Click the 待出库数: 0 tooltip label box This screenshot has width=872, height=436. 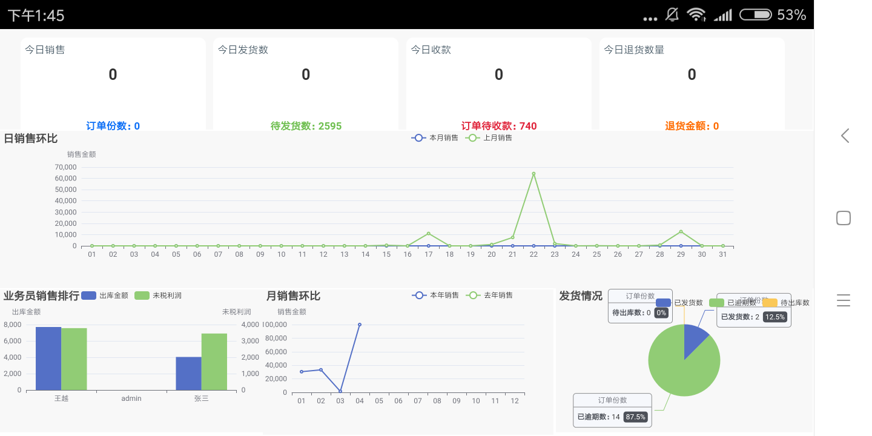pos(640,306)
